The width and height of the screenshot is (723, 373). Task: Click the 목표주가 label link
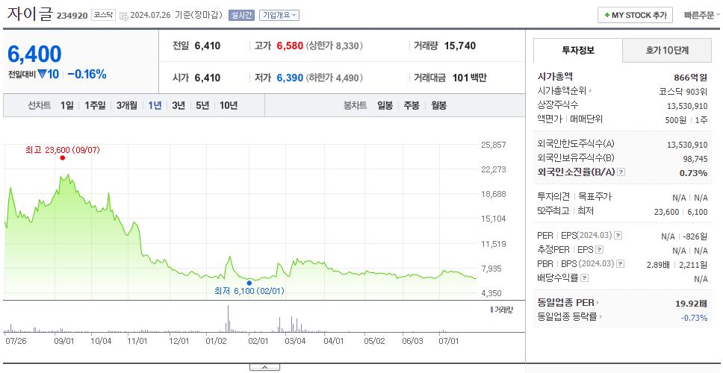(x=595, y=197)
